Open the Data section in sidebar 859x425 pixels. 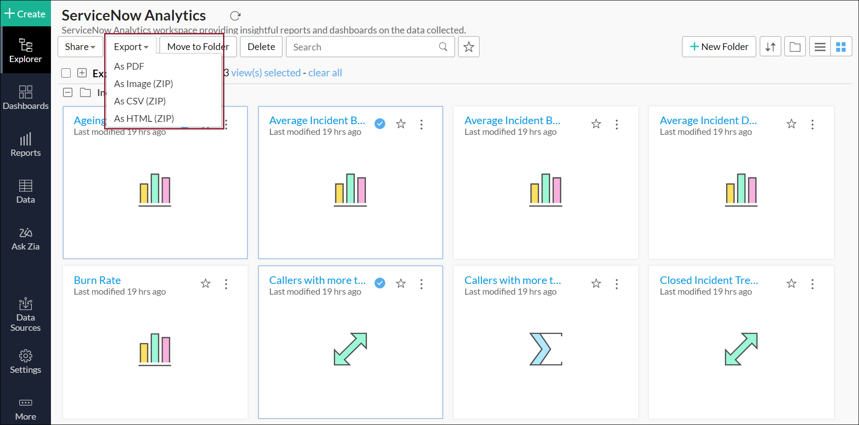coord(25,191)
